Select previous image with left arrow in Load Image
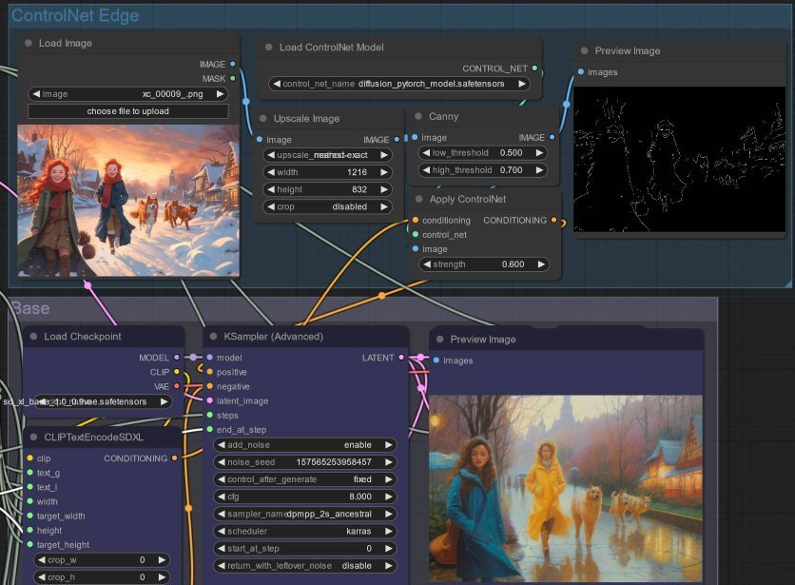The width and height of the screenshot is (795, 585). click(36, 94)
